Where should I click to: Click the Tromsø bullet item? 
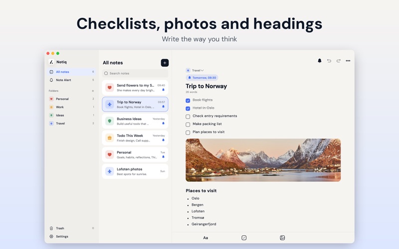198,218
